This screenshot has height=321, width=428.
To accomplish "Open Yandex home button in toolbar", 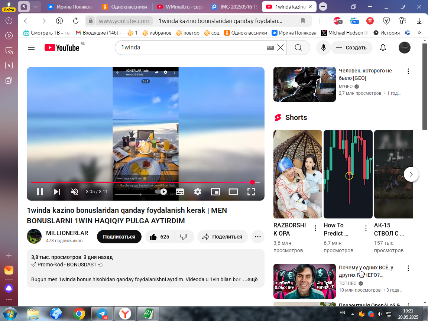I will click(59, 21).
